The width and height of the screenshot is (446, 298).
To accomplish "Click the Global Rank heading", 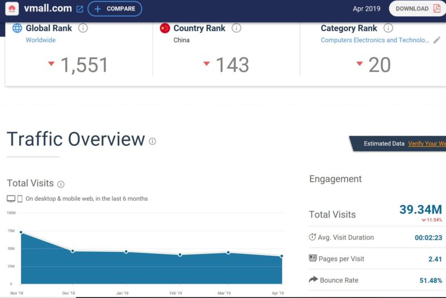I will (x=49, y=28).
